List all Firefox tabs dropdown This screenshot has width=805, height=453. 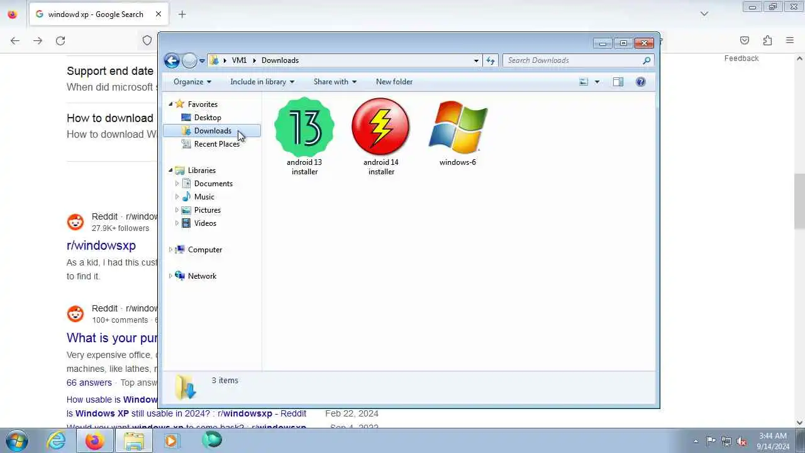click(704, 14)
